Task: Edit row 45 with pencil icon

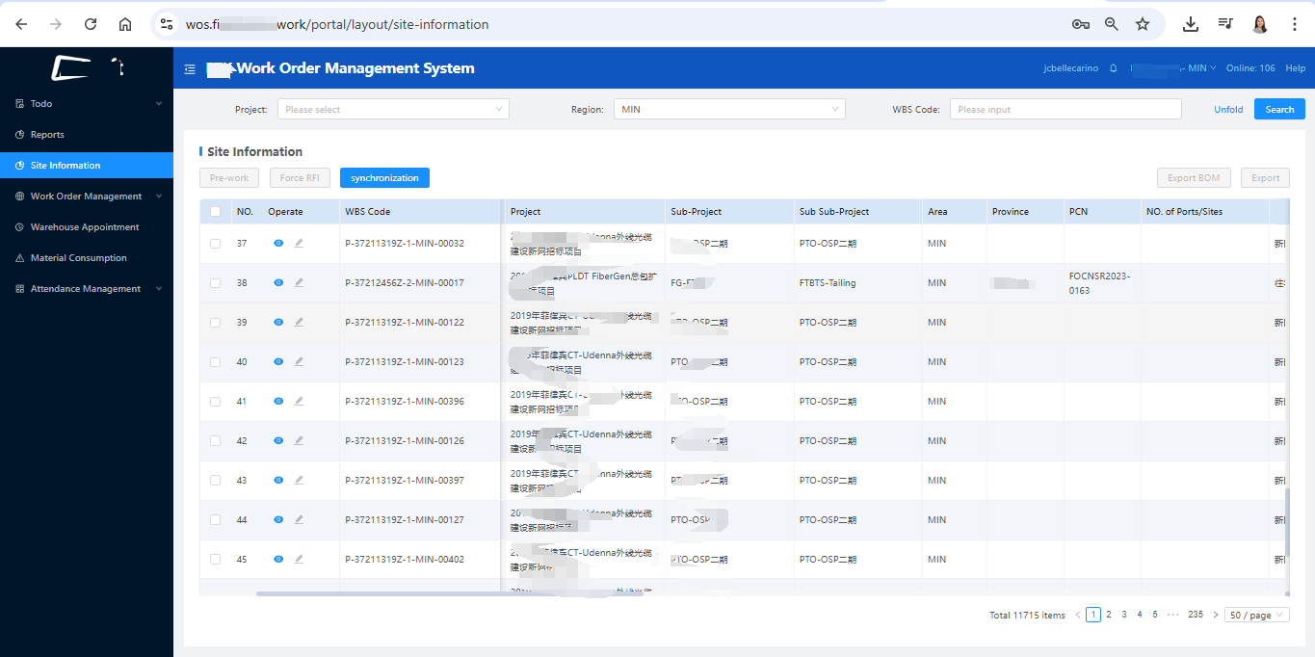Action: (x=299, y=560)
